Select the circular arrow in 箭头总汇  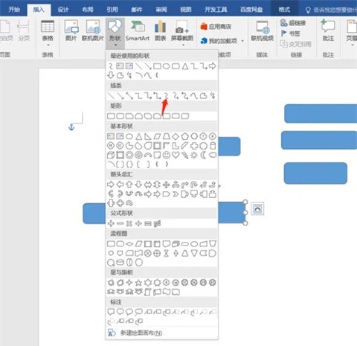129,203
